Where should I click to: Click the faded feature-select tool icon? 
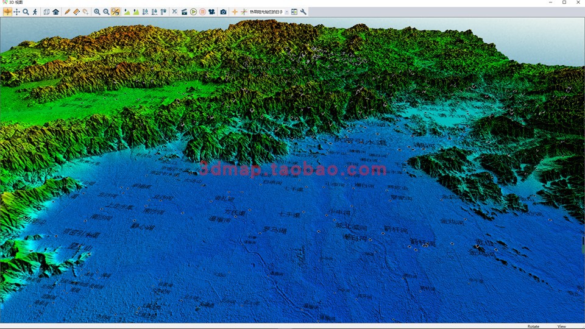pyautogui.click(x=85, y=12)
